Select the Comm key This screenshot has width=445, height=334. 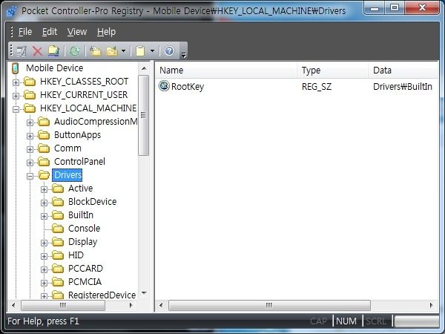pyautogui.click(x=67, y=148)
